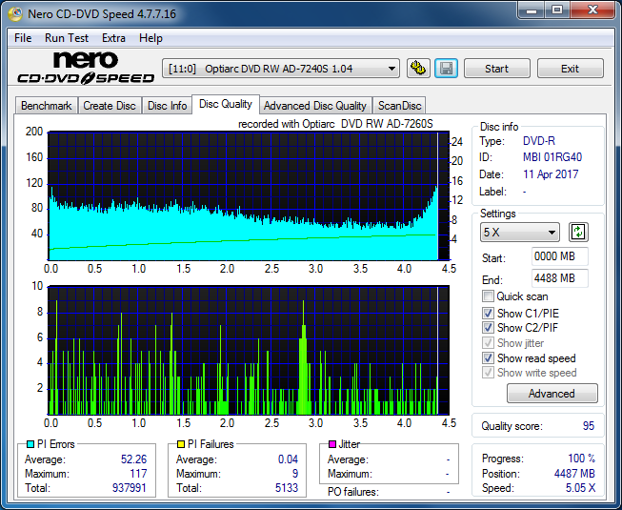Click the PI Failures graph area
Viewport: 622px width, 510px height.
[x=249, y=350]
